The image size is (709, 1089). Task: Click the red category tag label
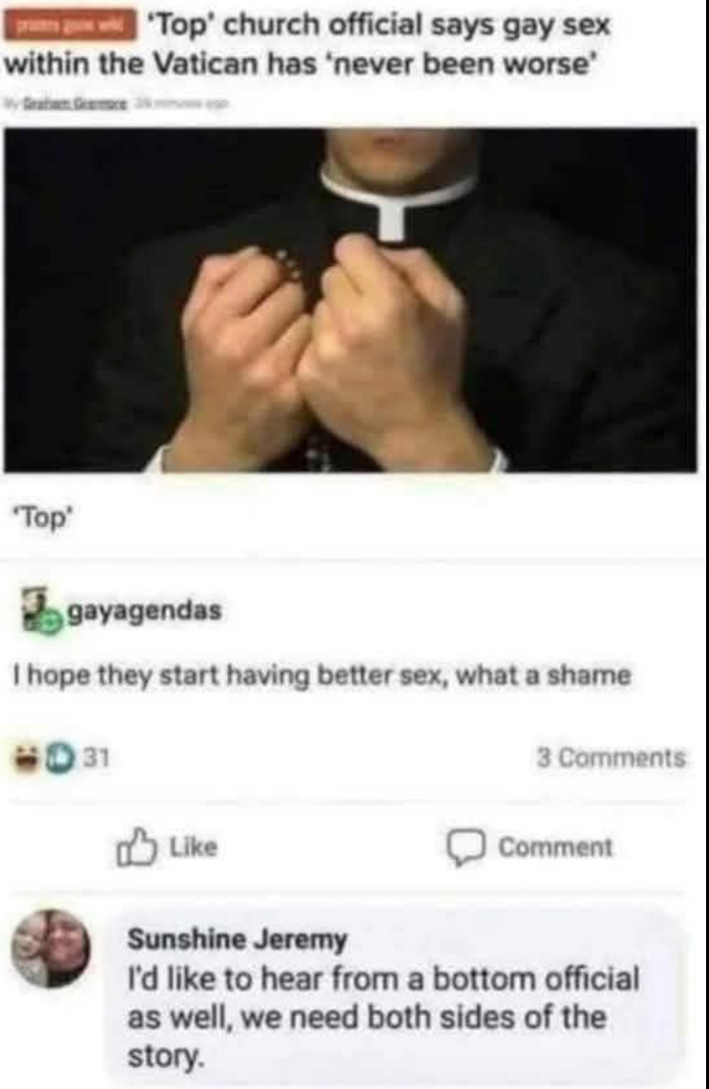pyautogui.click(x=69, y=26)
